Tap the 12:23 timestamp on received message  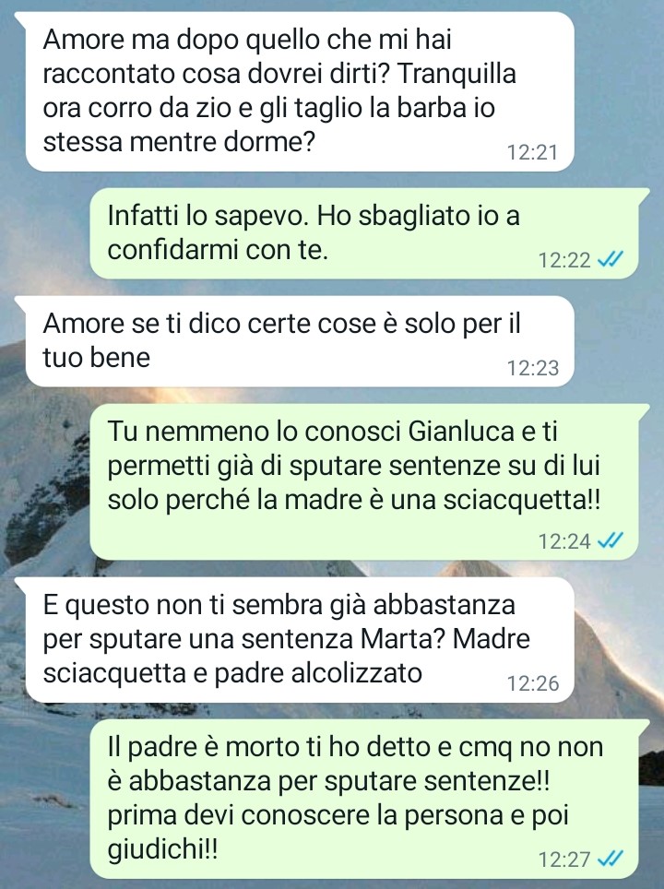tap(532, 368)
